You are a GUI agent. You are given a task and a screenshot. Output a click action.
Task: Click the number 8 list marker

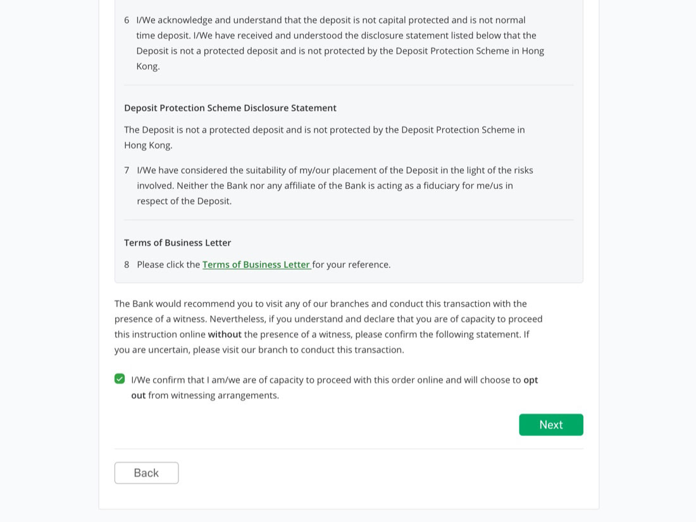coord(127,265)
